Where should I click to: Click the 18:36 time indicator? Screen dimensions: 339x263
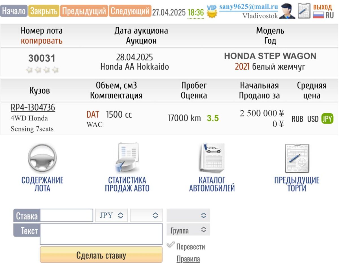pos(195,12)
